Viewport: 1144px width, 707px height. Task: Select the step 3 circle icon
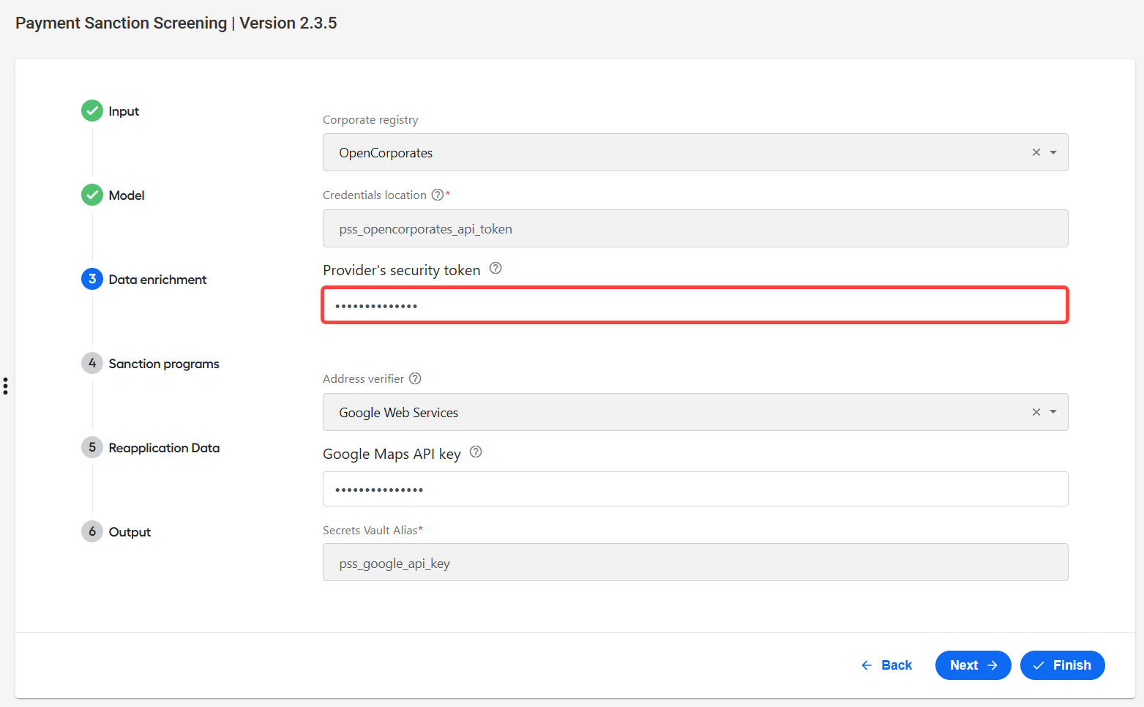(x=92, y=279)
